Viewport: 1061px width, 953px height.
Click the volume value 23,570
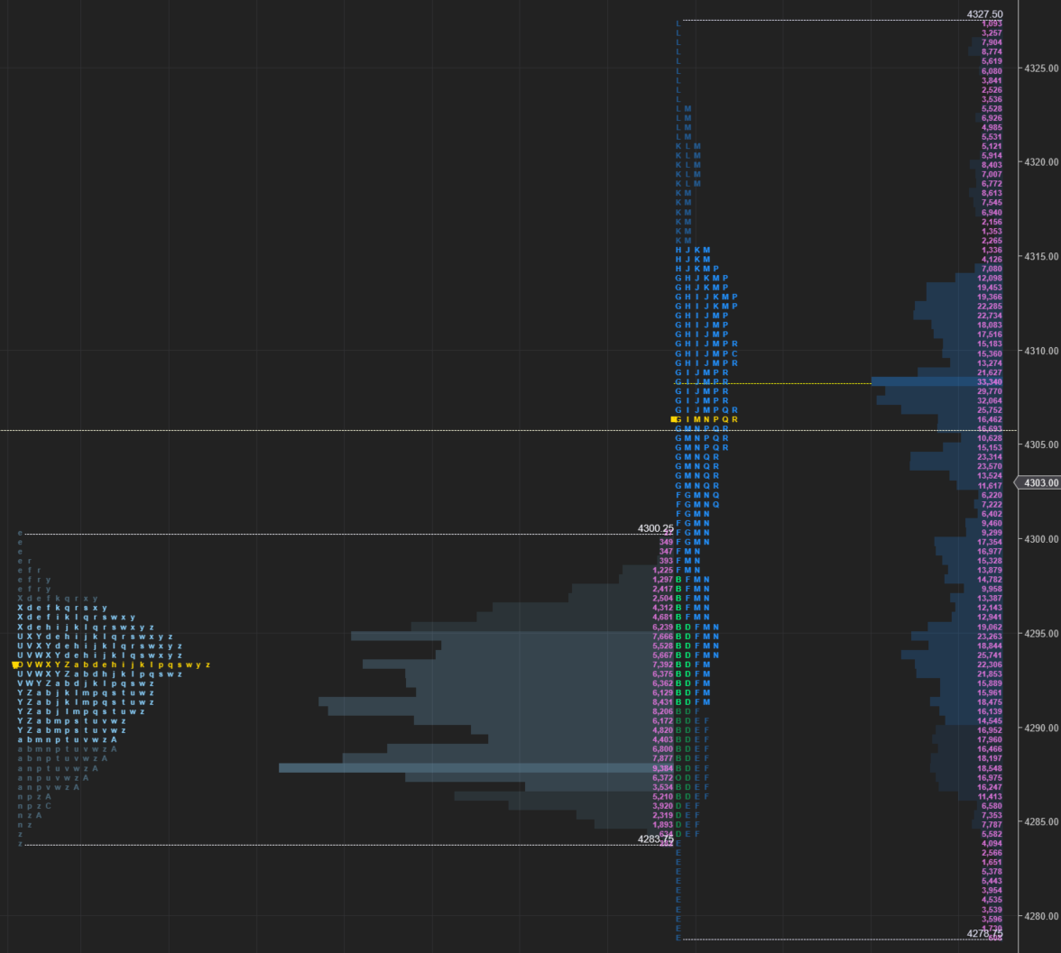click(990, 467)
